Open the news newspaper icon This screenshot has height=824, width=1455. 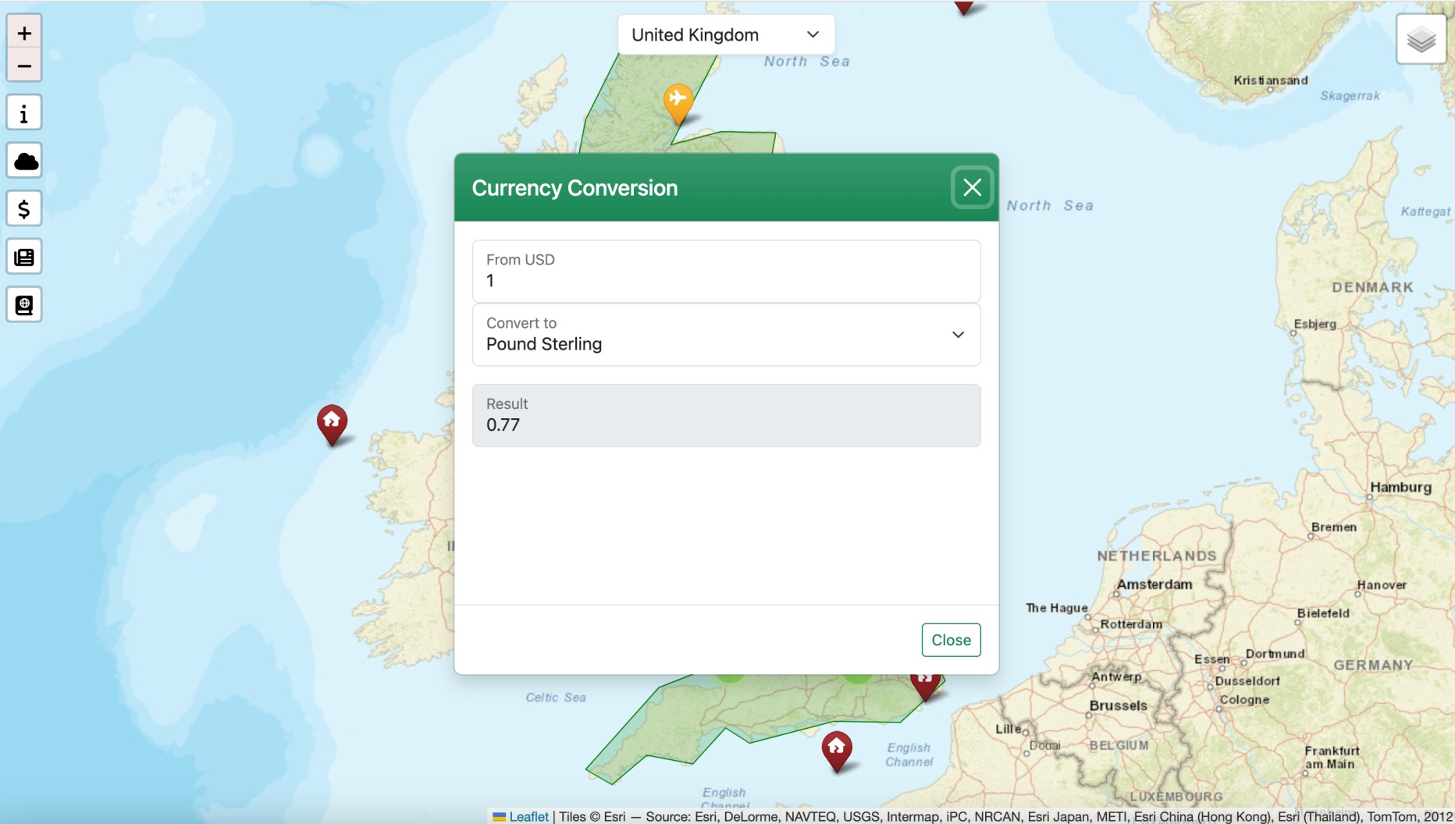pos(24,257)
